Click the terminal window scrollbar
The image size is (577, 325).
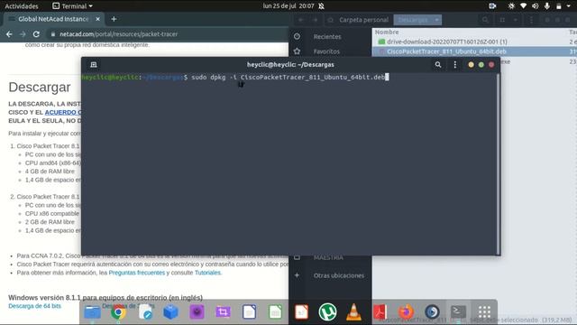[499, 163]
